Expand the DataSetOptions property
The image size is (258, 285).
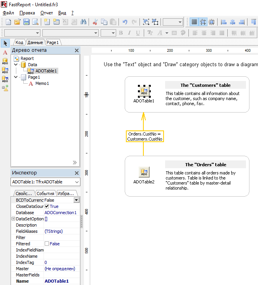[13, 219]
